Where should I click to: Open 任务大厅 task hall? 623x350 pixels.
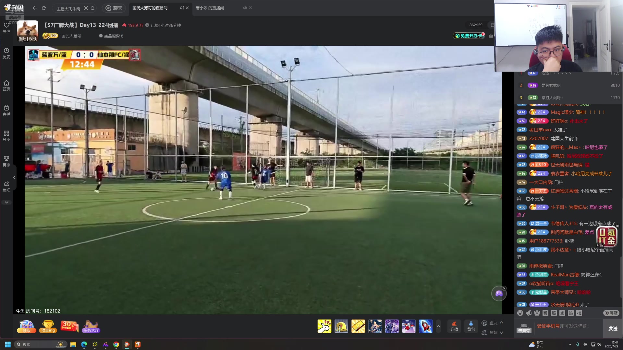point(91,326)
